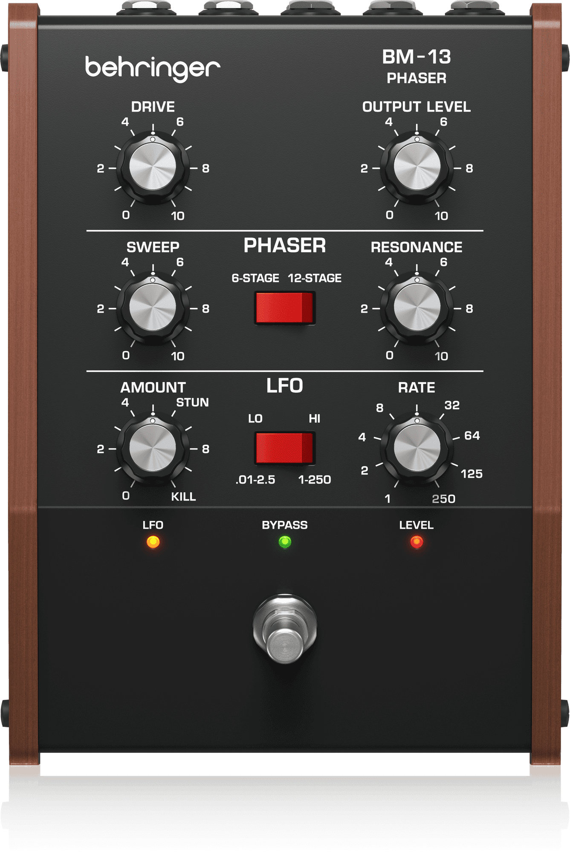
Task: Click the behringer logo
Action: 153,68
